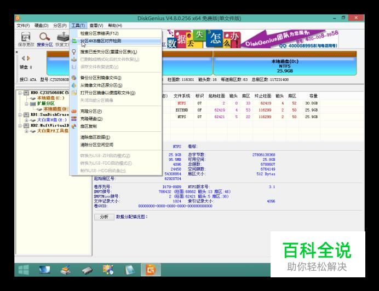Click HD2 MsftVirtual disk icon in tree
This screenshot has height=291, width=379.
pos(26,126)
